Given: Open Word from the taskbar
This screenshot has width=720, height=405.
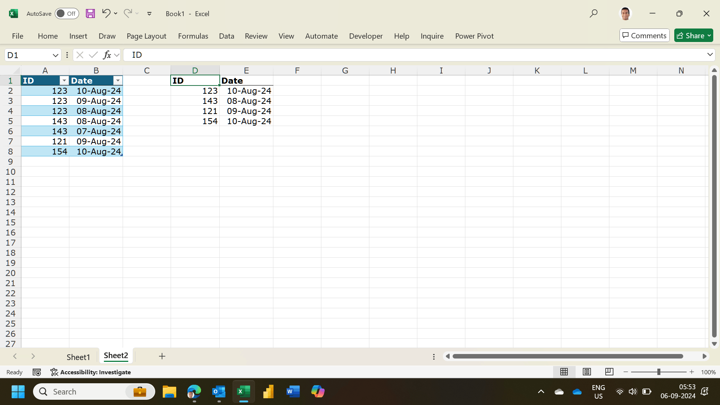Looking at the screenshot, I should tap(293, 391).
